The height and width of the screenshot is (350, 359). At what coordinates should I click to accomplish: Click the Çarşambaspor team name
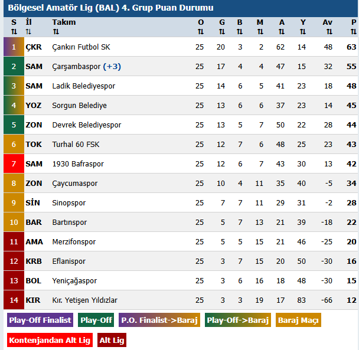click(x=76, y=67)
